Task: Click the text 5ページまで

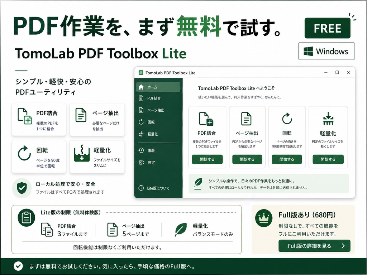Action: 136,234
